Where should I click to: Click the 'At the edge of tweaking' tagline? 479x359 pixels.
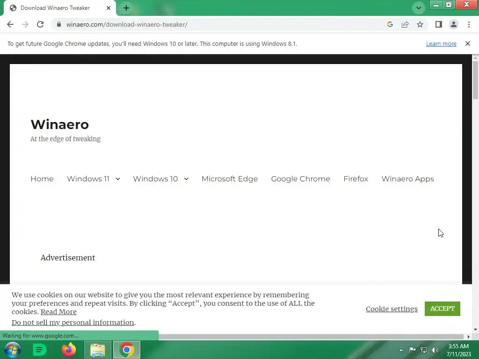click(x=65, y=139)
